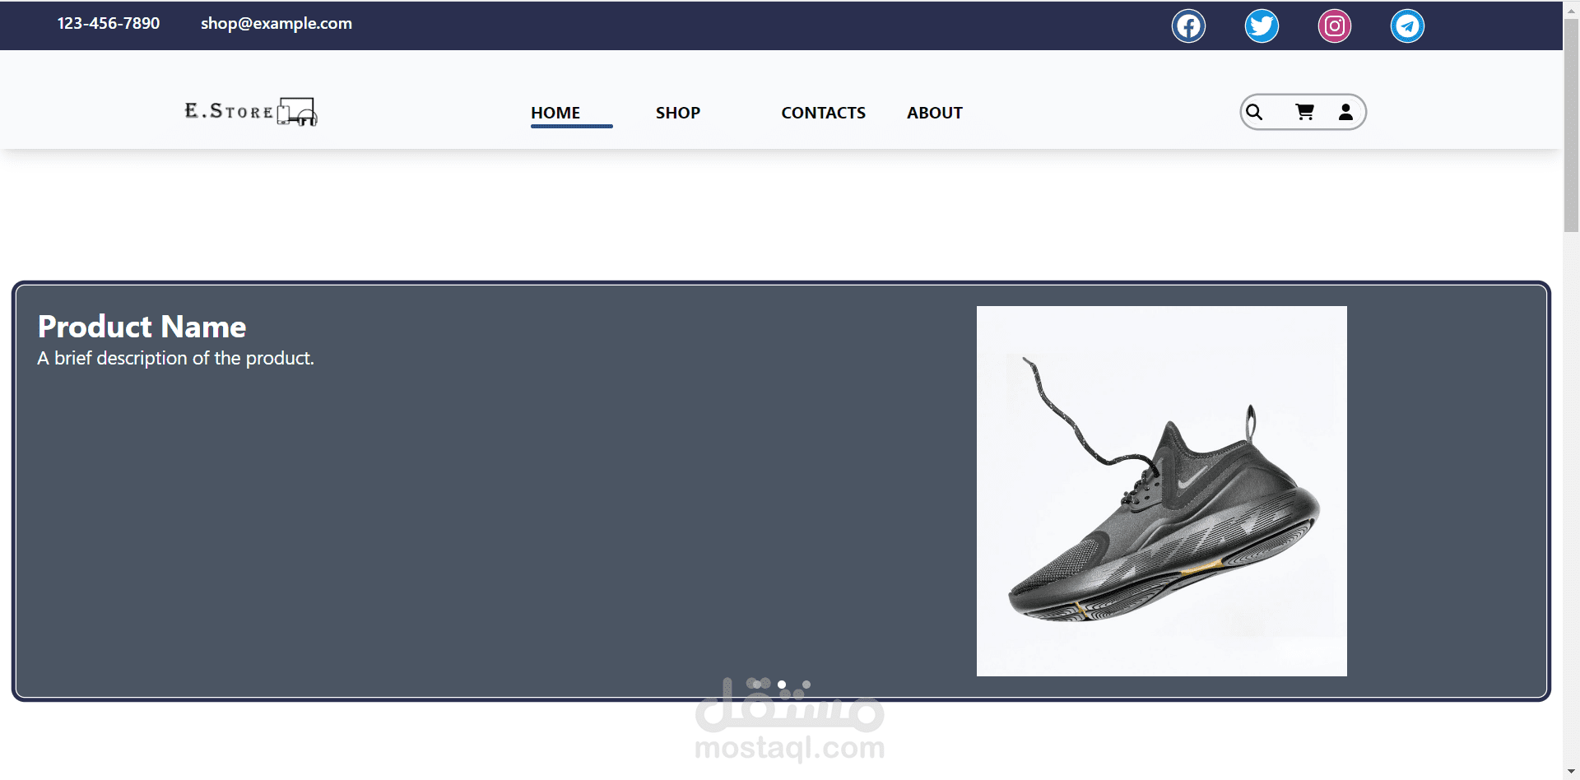
Task: Open the Instagram social link
Action: (x=1335, y=26)
